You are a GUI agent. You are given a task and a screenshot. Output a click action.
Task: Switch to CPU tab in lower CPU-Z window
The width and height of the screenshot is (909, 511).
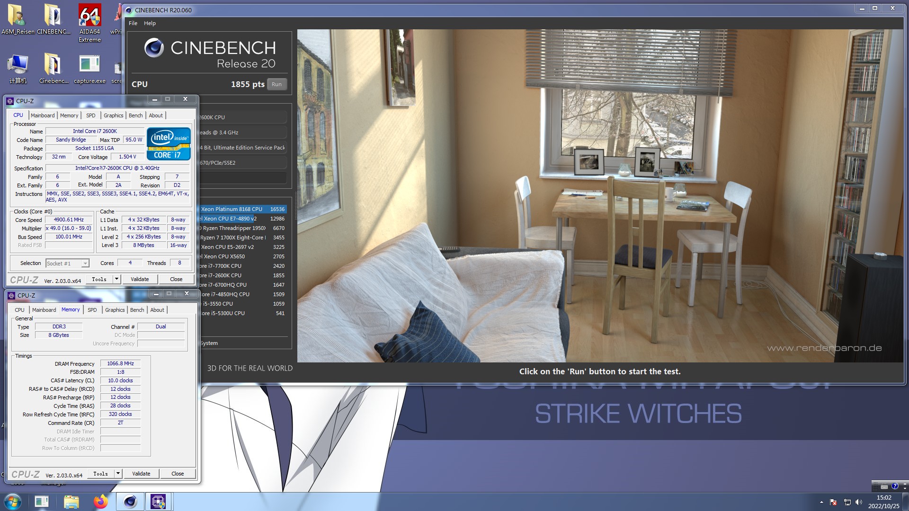pos(19,310)
